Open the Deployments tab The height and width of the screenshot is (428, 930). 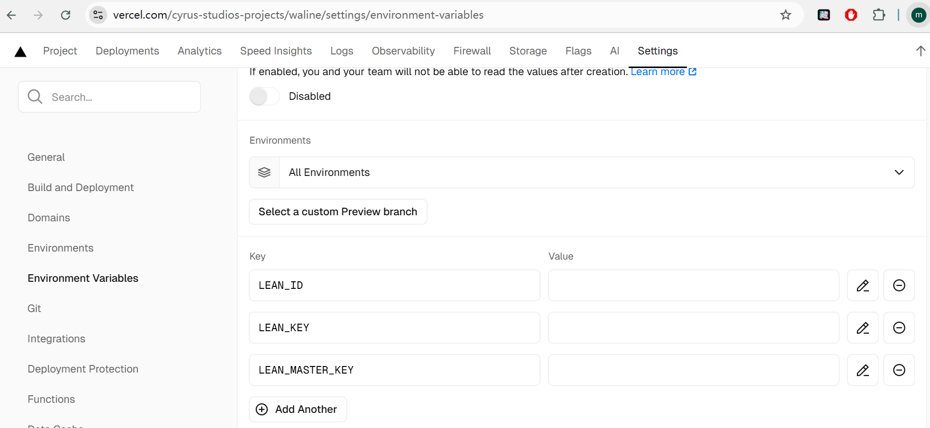pos(127,51)
